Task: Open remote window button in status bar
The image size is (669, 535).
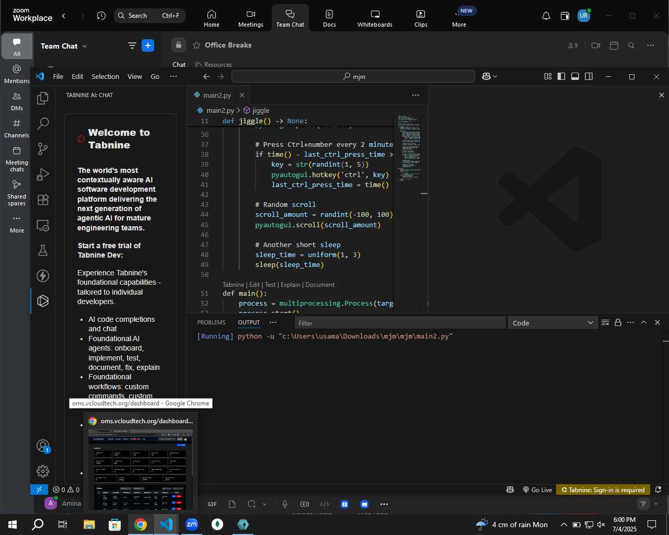Action: point(39,490)
